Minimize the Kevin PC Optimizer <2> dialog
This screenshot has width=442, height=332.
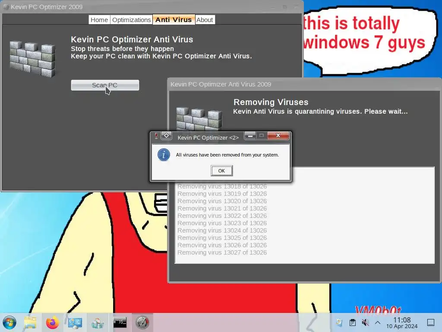click(x=250, y=136)
